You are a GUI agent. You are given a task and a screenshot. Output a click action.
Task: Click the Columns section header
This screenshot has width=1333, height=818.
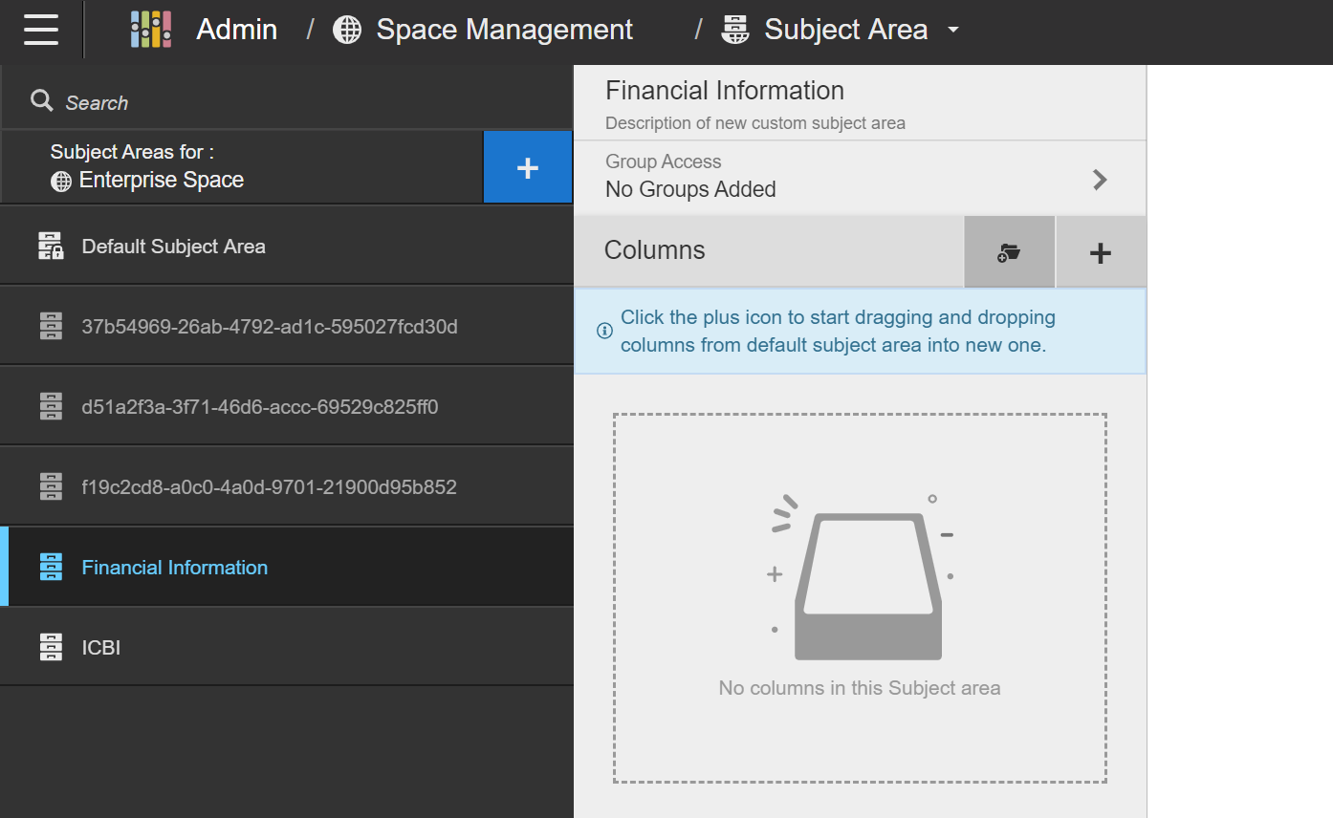[x=655, y=250]
